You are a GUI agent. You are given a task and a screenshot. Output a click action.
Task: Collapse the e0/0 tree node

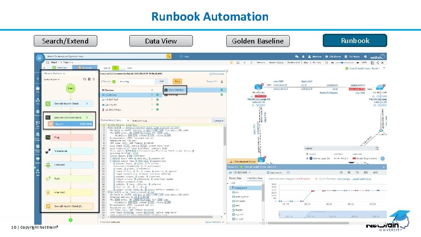coord(228,183)
